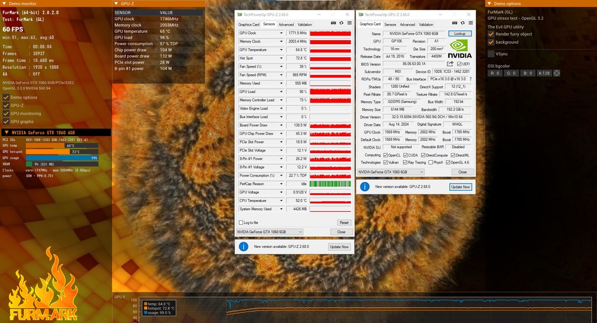Click Update Now in Graphics Card window
The image size is (597, 323).
click(x=461, y=187)
